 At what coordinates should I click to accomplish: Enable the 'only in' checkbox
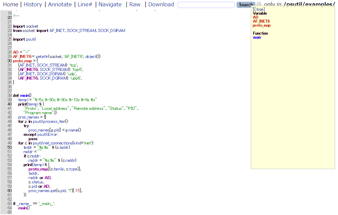point(259,4)
